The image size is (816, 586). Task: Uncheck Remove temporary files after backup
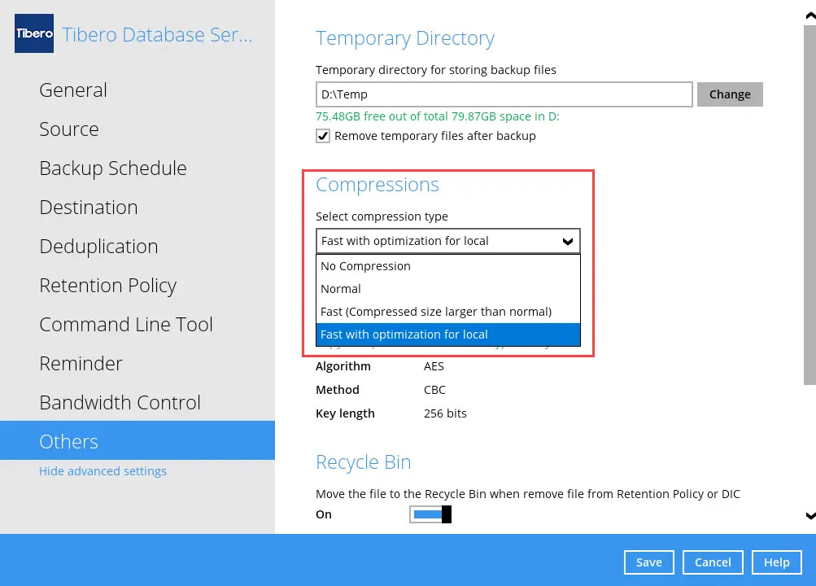(323, 136)
